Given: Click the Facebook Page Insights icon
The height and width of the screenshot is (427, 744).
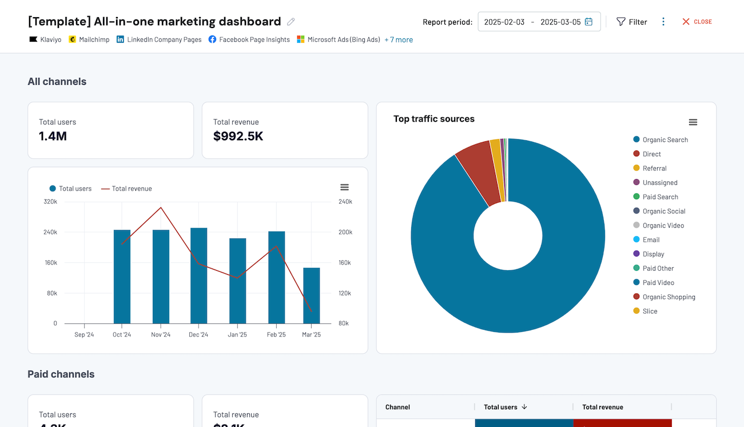Looking at the screenshot, I should click(x=212, y=39).
